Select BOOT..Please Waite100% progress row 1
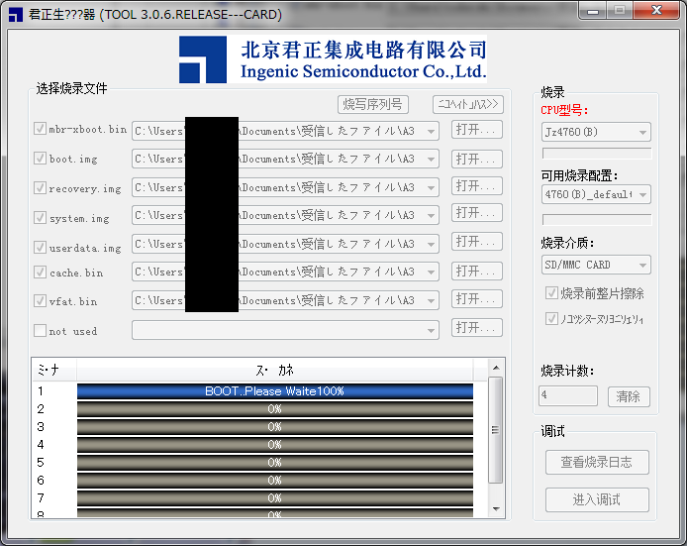687x546 pixels. point(275,391)
